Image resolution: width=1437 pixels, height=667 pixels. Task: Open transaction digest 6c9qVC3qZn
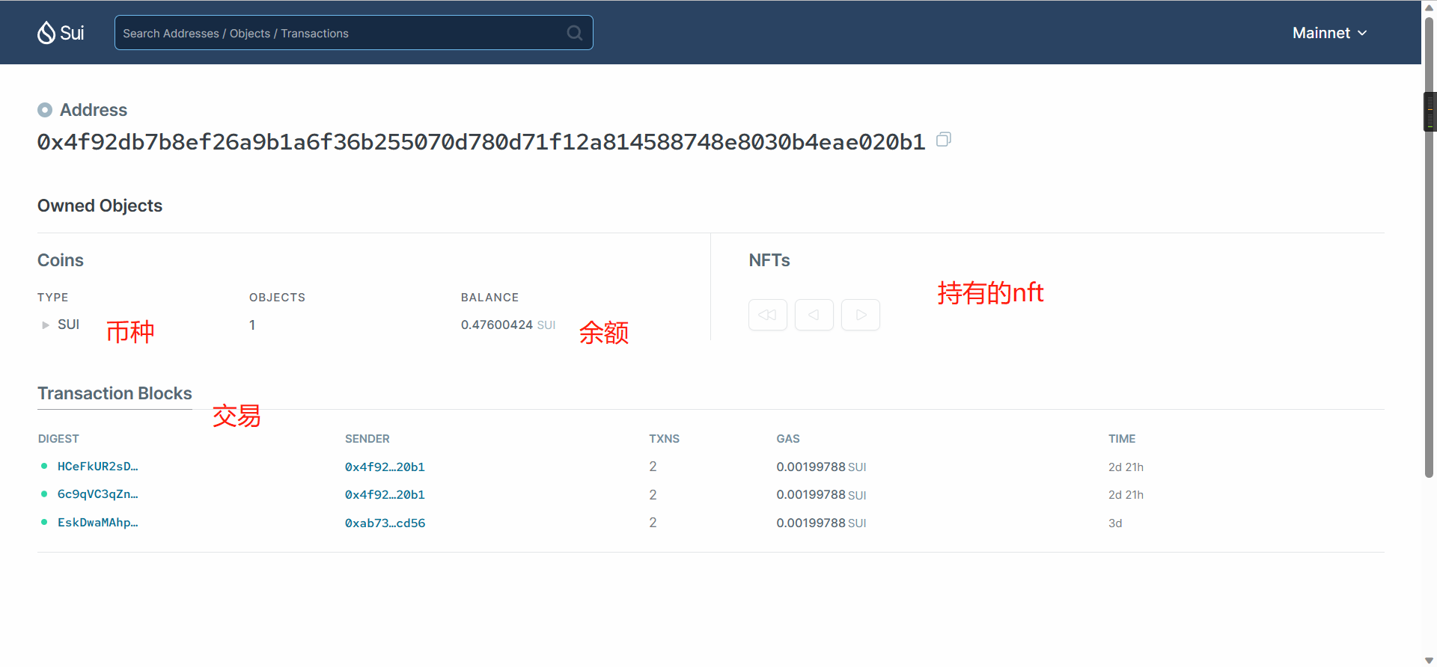97,494
